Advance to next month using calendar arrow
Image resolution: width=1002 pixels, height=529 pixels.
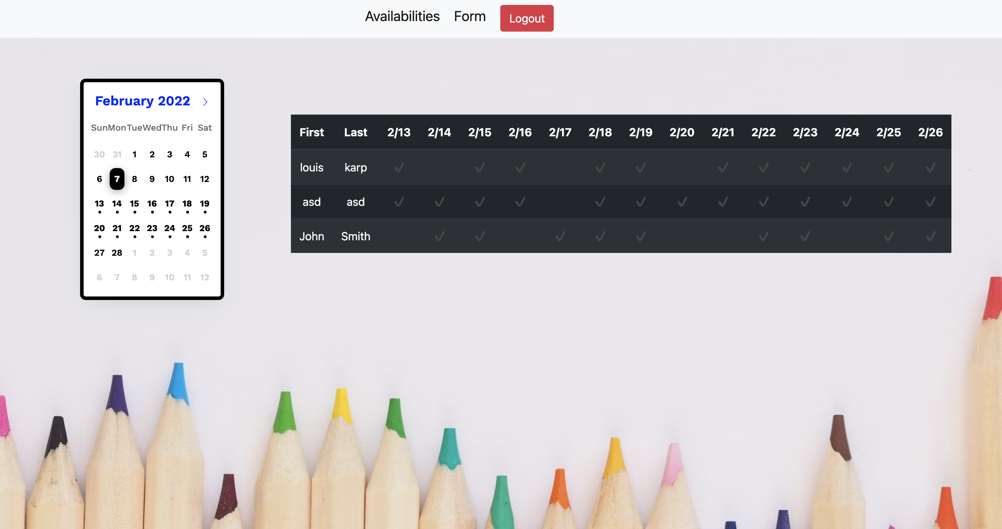(206, 102)
